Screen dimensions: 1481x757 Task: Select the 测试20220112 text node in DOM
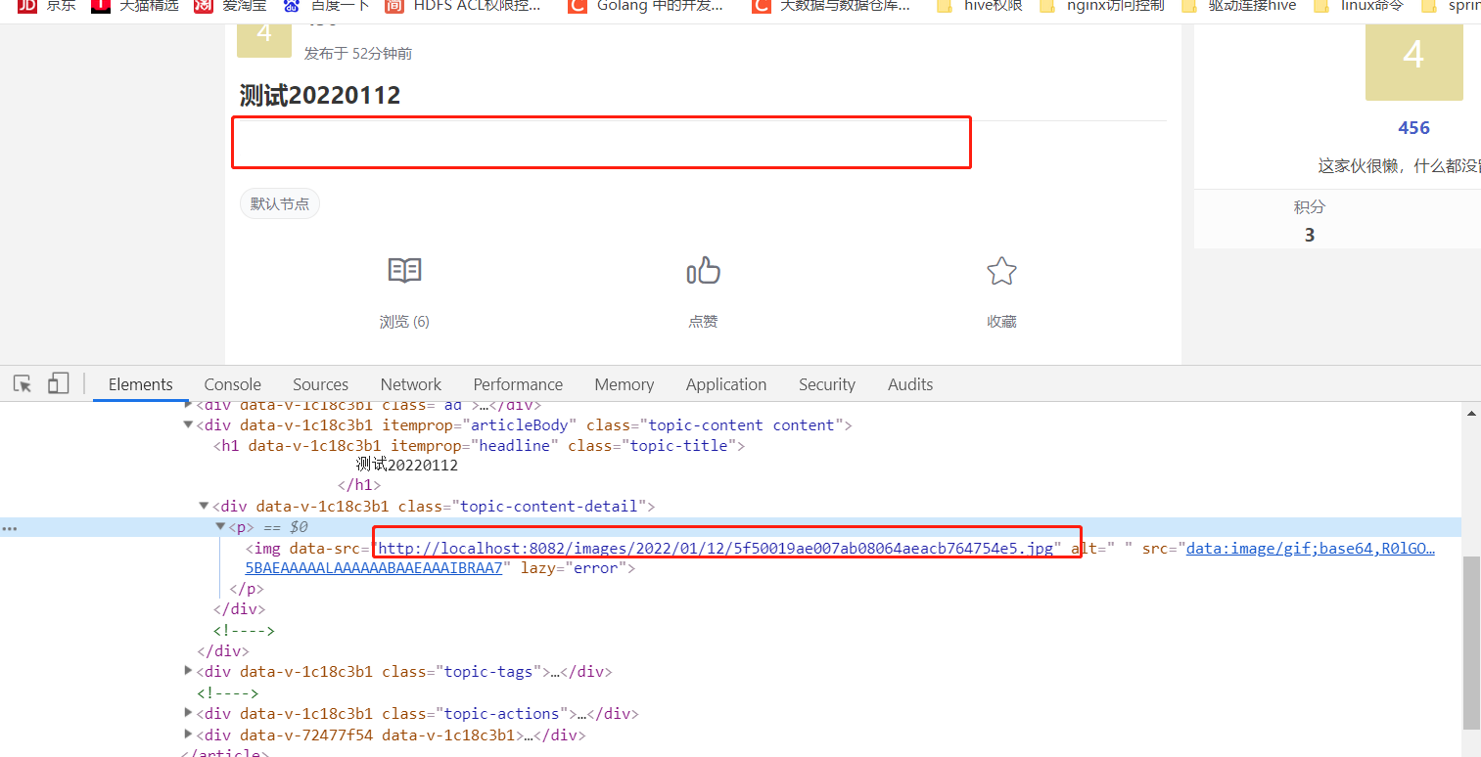[x=407, y=466]
